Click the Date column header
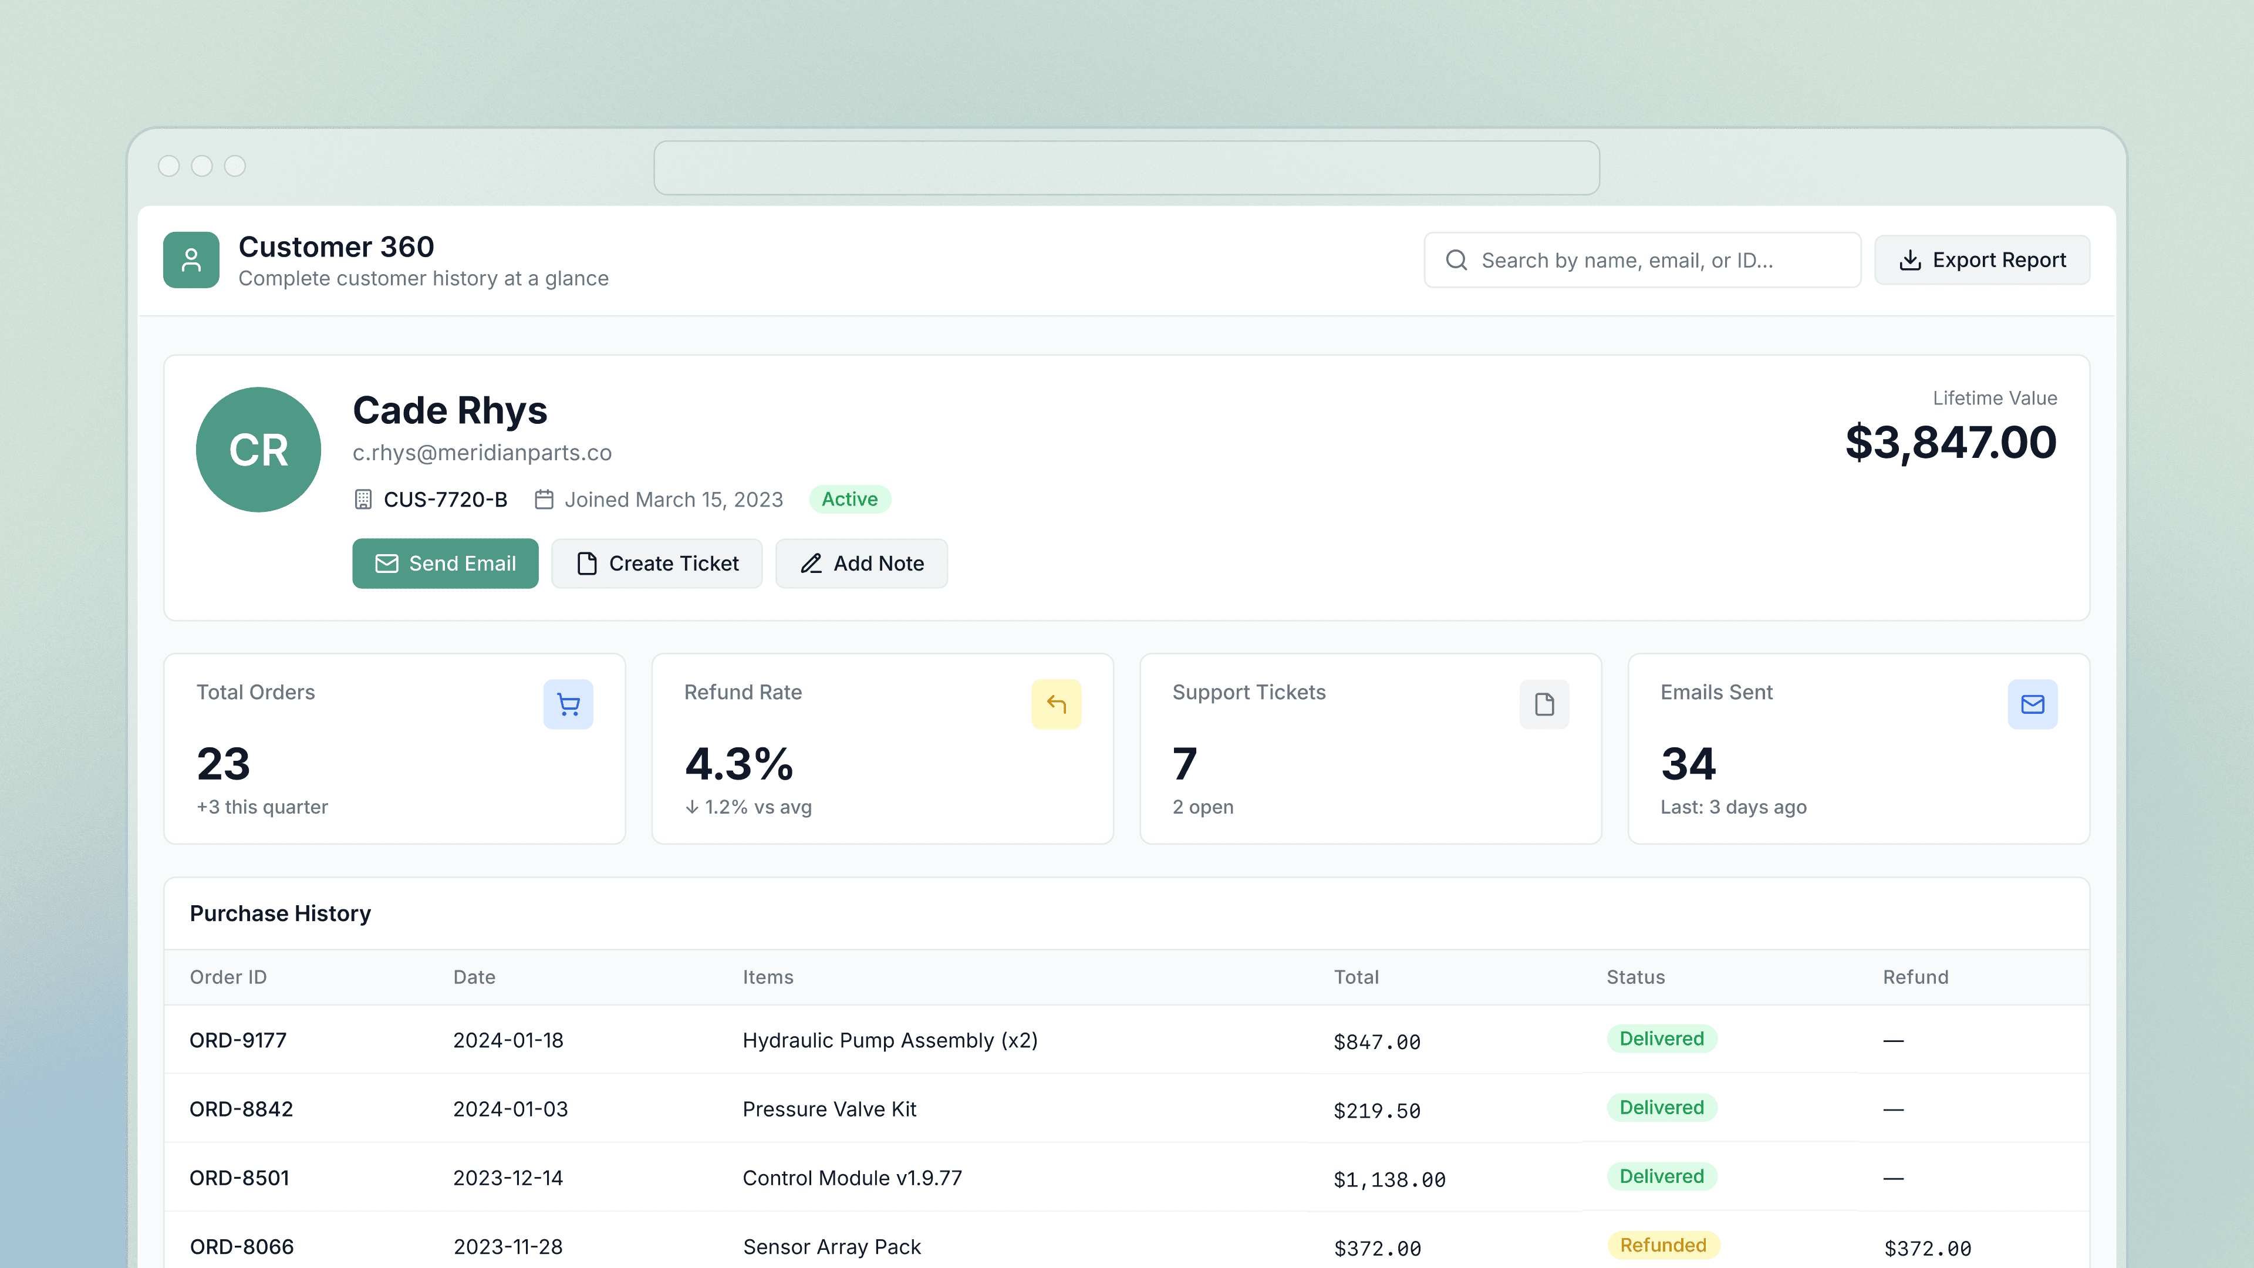 tap(474, 977)
